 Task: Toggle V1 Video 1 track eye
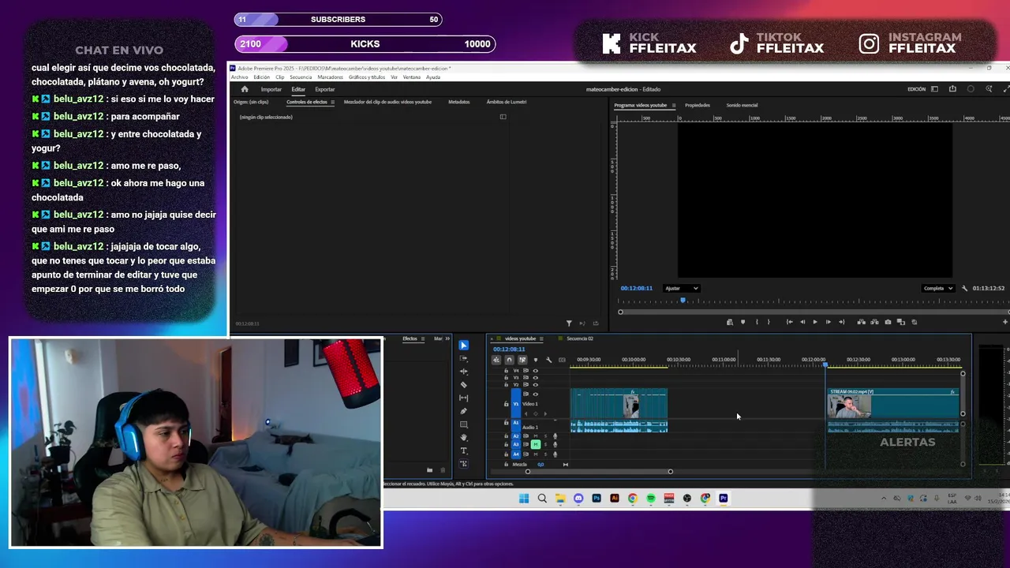point(535,394)
